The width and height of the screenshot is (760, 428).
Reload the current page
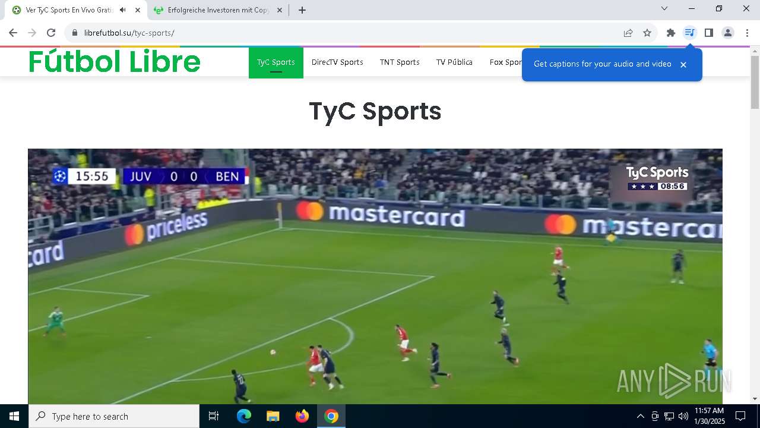click(x=51, y=33)
